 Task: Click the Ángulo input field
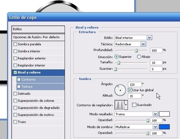135,85
